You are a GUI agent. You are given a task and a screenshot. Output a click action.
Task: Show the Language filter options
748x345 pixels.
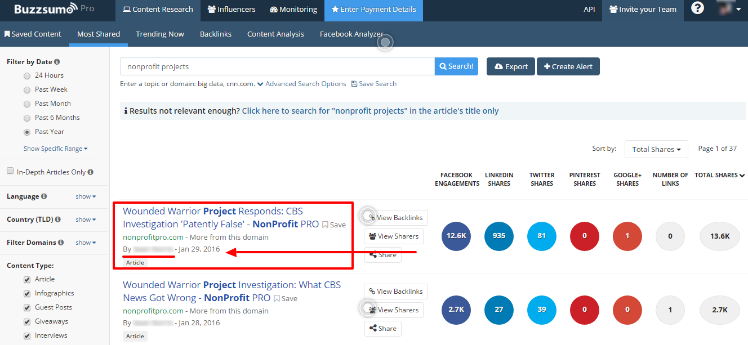[x=86, y=196]
